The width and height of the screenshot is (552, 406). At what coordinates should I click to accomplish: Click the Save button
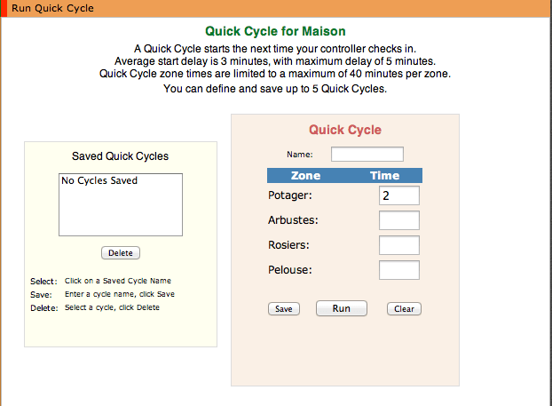284,309
